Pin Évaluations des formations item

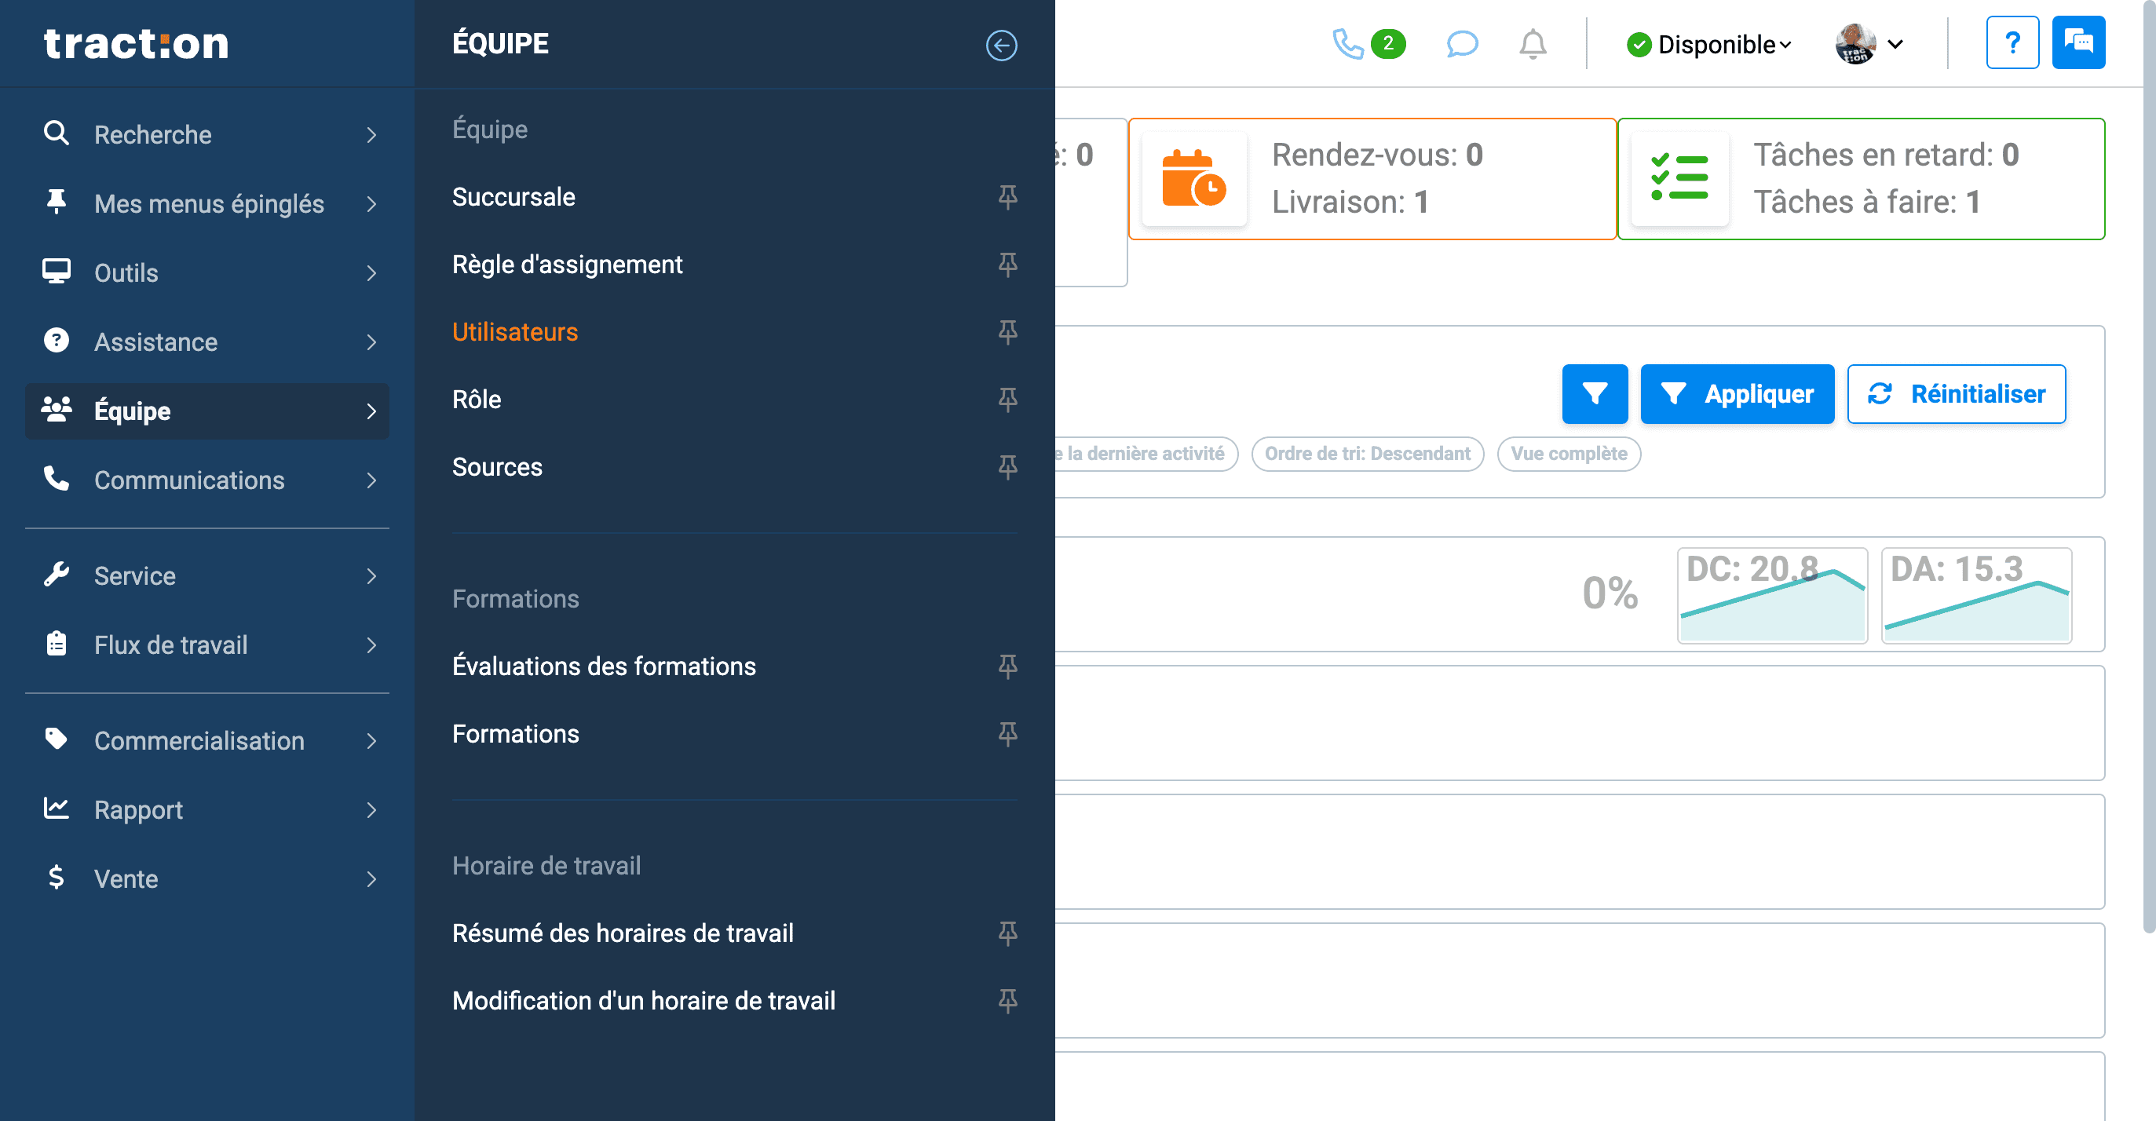[1007, 666]
